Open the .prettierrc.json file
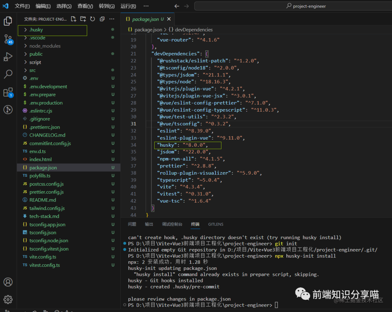392x312 pixels. coord(69,127)
